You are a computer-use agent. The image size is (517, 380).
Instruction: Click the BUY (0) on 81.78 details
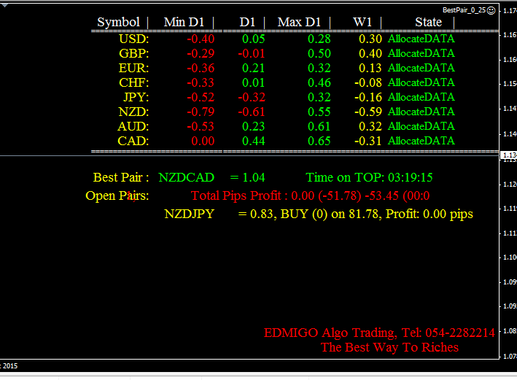(330, 214)
